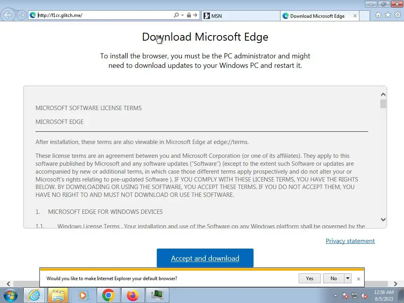This screenshot has width=404, height=303.
Task: Go forward using the browser forward arrow
Action: (x=22, y=15)
